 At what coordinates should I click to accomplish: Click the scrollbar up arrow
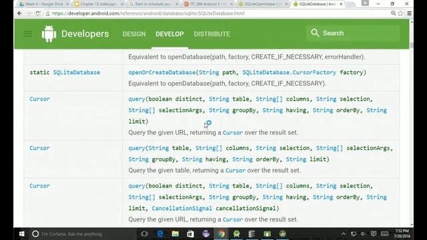click(412, 21)
